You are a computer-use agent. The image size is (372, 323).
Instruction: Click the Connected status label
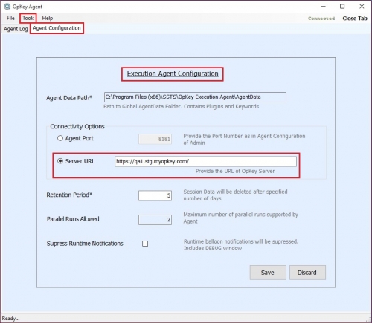(321, 19)
